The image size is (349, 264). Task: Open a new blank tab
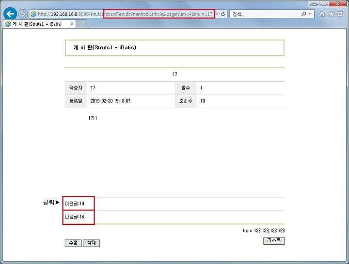81,24
